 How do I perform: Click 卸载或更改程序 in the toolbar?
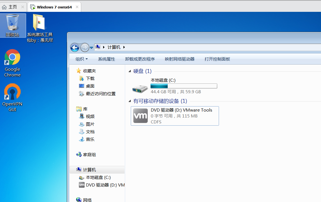pos(140,59)
